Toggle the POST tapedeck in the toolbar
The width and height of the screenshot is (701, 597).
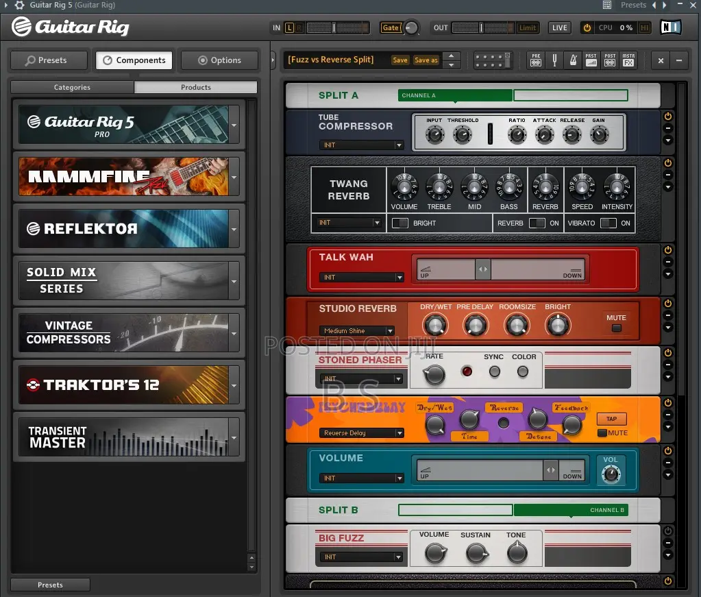click(x=610, y=60)
